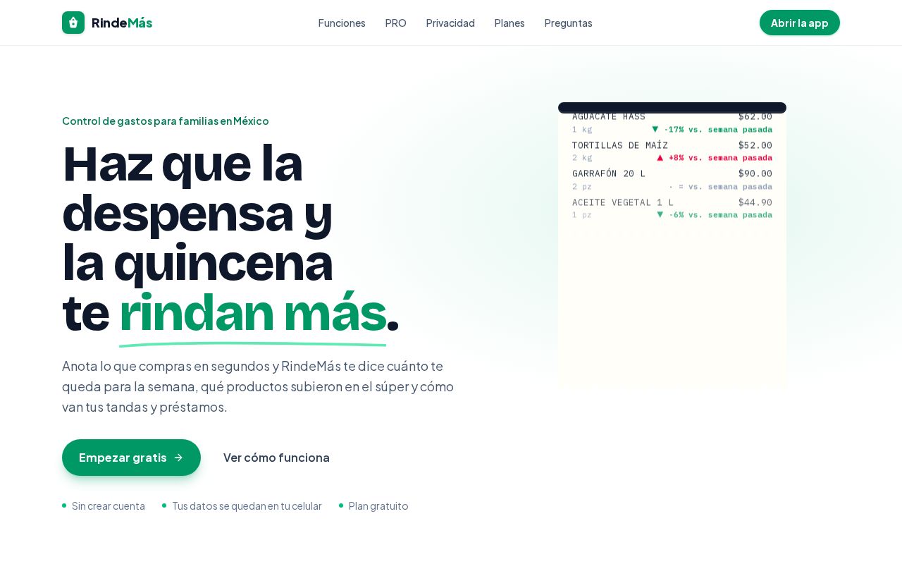
Task: Open the Funciones nav item
Action: pos(342,23)
